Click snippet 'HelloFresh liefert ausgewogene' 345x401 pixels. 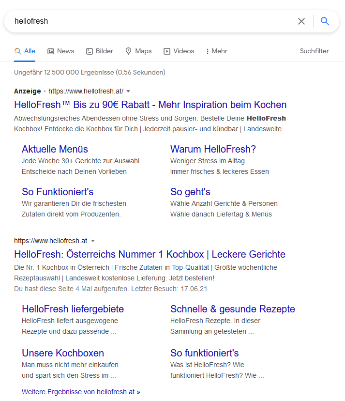(x=70, y=321)
